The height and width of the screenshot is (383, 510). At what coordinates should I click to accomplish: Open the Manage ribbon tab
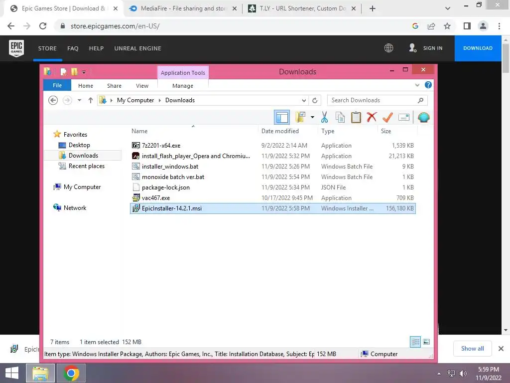[183, 86]
